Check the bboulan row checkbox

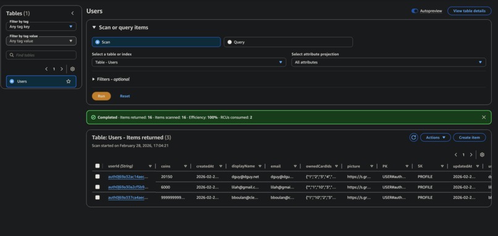pos(98,197)
